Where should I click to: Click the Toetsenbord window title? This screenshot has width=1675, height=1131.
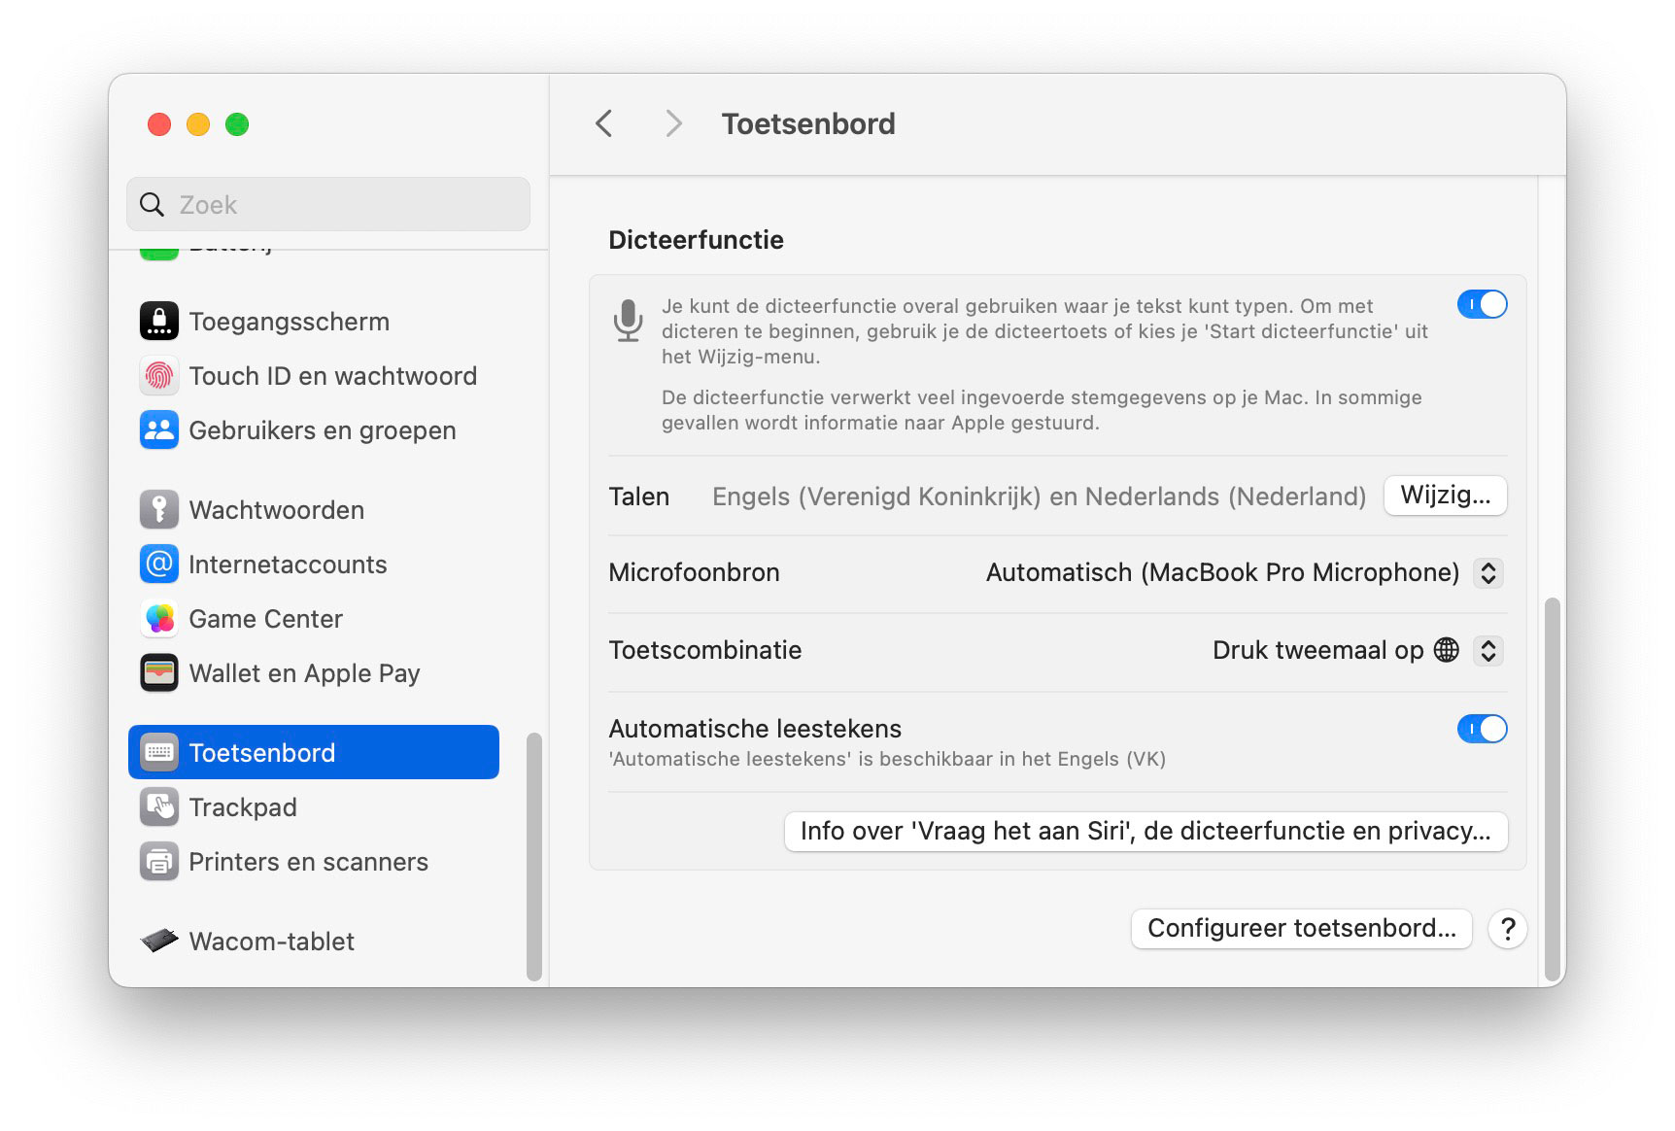808,123
